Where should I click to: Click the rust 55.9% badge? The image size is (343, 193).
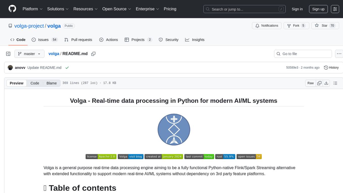pos(225,157)
